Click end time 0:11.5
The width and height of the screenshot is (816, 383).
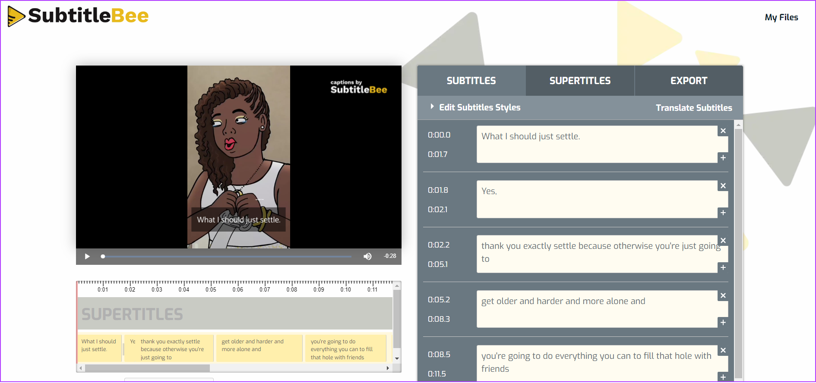point(437,374)
